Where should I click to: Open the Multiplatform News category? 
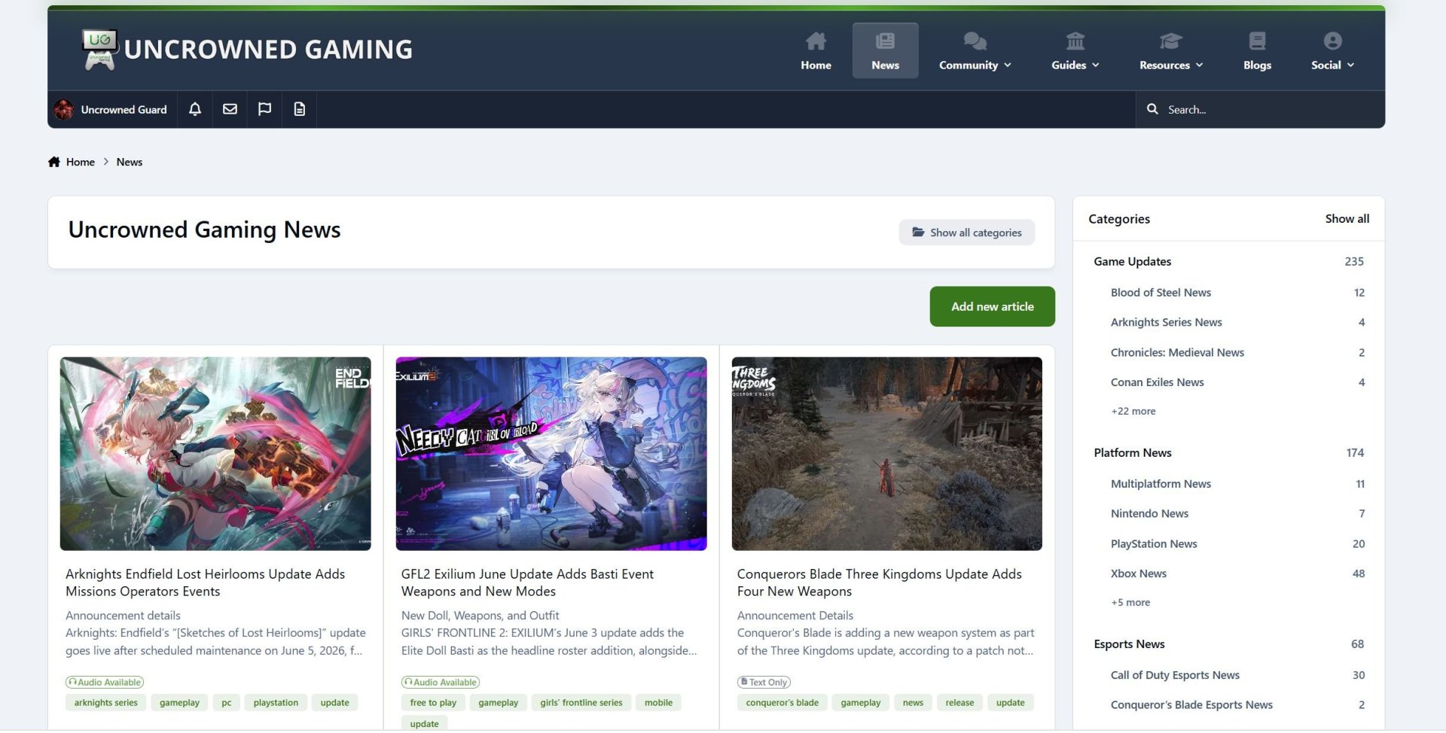[1161, 484]
